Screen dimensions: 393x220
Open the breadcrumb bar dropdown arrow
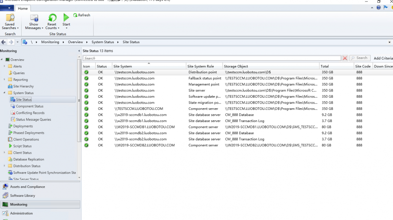click(x=389, y=42)
